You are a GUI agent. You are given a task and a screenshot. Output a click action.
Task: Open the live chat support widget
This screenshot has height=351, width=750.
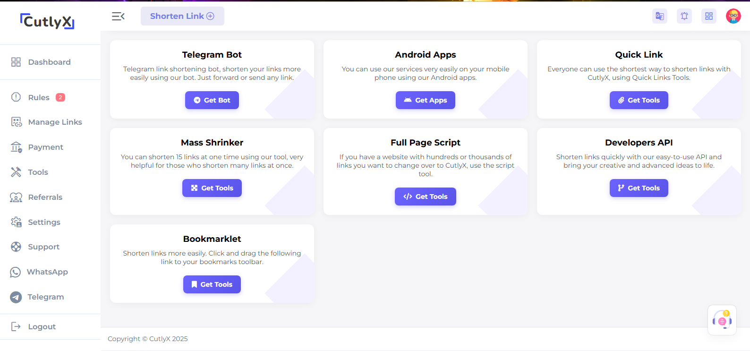[x=722, y=320]
